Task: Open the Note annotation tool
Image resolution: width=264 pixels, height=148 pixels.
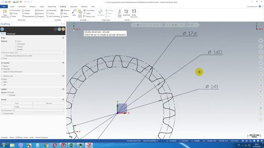Action: click(x=74, y=13)
